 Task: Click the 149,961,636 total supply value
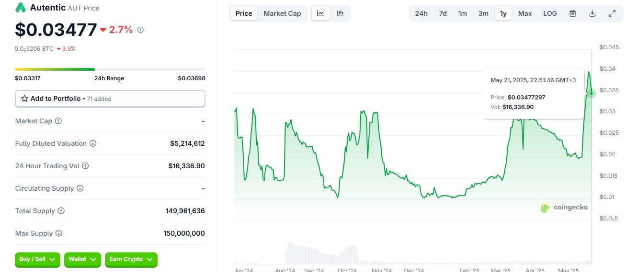[185, 211]
